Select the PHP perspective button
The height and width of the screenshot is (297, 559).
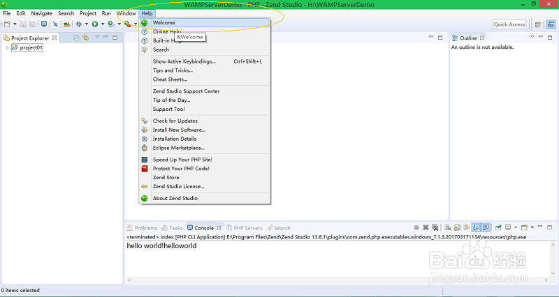pyautogui.click(x=551, y=24)
